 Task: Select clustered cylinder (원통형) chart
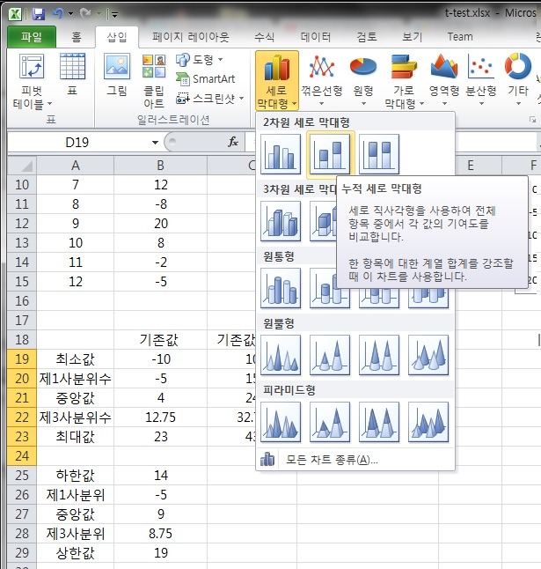(x=281, y=288)
